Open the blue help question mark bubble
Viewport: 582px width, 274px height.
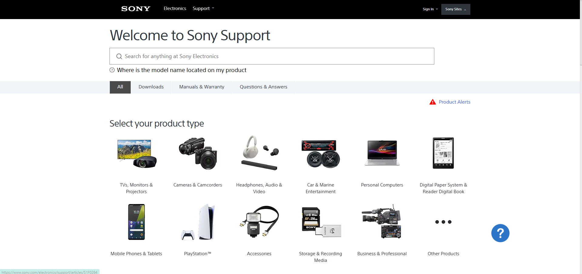pyautogui.click(x=500, y=233)
